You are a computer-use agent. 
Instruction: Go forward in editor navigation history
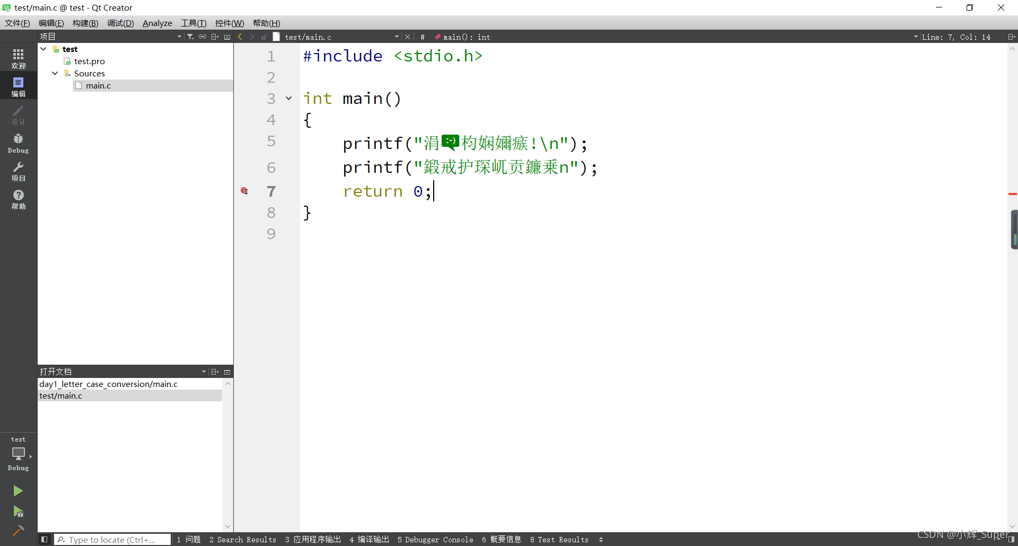click(x=252, y=37)
